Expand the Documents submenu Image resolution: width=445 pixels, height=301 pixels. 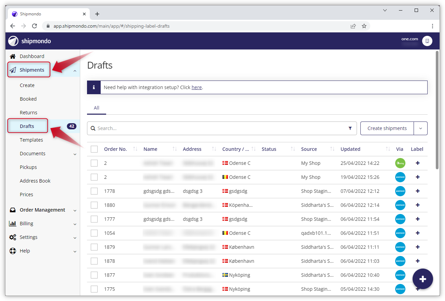[x=75, y=154]
